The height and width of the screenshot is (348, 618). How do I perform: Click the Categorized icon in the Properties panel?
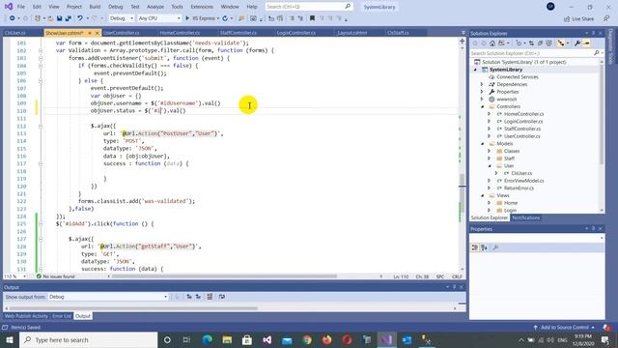pos(475,247)
